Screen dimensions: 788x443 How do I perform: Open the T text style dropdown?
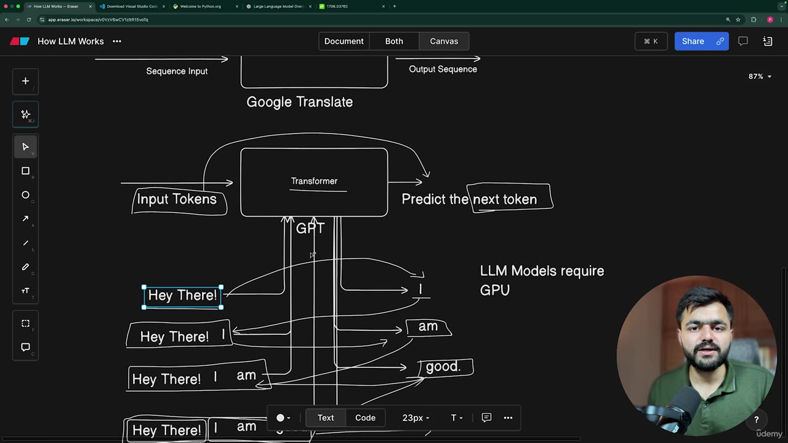click(x=457, y=418)
